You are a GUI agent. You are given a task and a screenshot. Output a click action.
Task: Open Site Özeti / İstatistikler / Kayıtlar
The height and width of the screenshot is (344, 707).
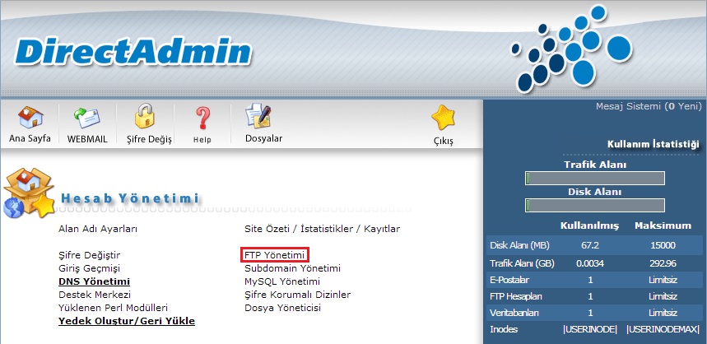click(x=322, y=229)
